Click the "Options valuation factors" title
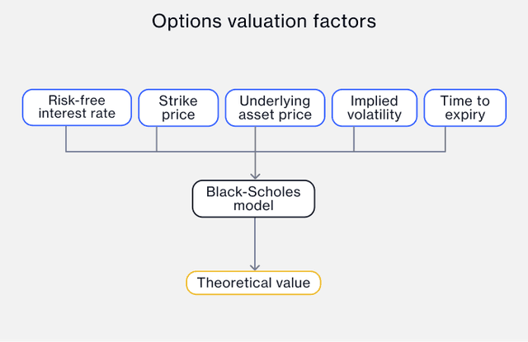Screen dimensions: 528x342 [x=263, y=21]
